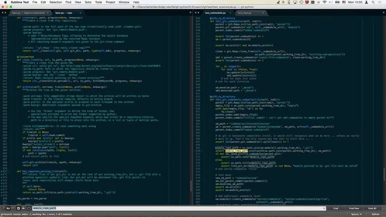Open the Edit menu
The width and height of the screenshot is (386, 217).
tap(43, 2)
